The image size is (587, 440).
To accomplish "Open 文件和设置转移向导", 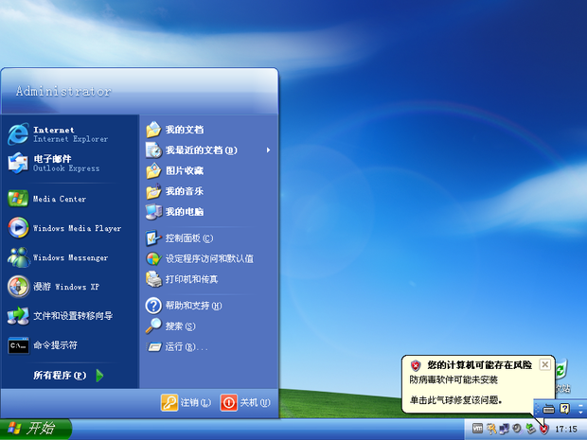I will coord(70,316).
